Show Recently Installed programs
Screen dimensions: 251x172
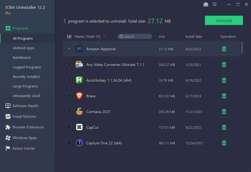pos(26,77)
